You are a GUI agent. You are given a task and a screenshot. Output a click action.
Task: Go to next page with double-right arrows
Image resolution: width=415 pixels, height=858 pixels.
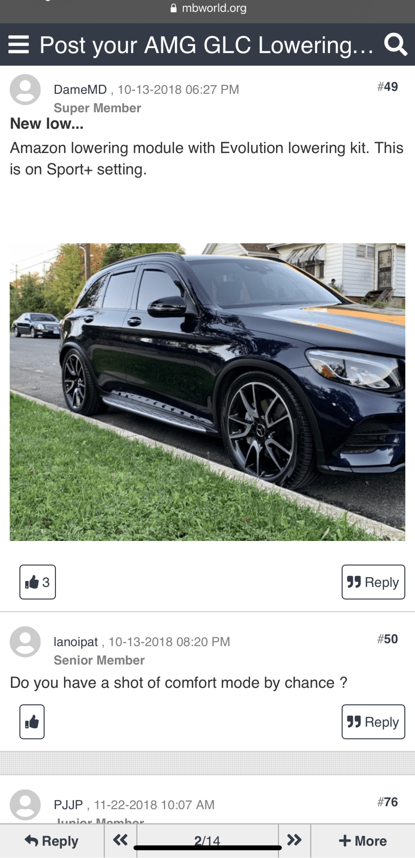coord(294,841)
